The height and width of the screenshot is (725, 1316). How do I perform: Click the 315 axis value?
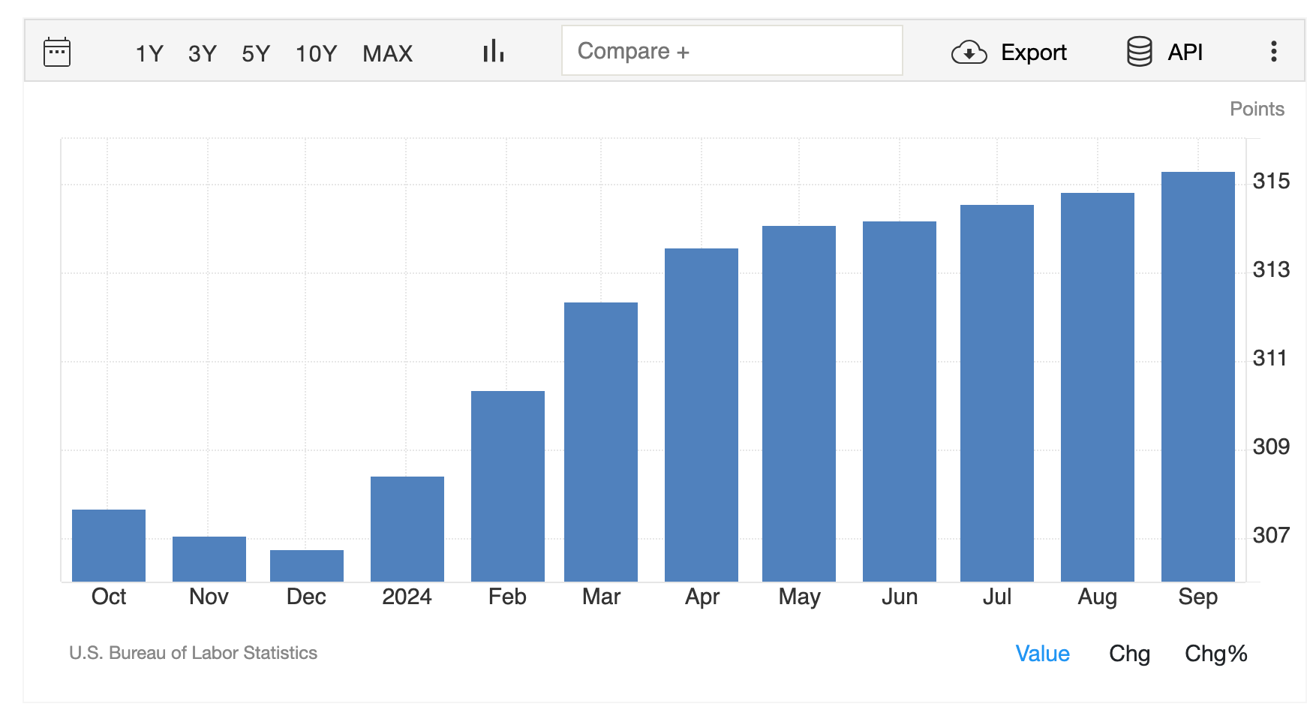point(1271,181)
